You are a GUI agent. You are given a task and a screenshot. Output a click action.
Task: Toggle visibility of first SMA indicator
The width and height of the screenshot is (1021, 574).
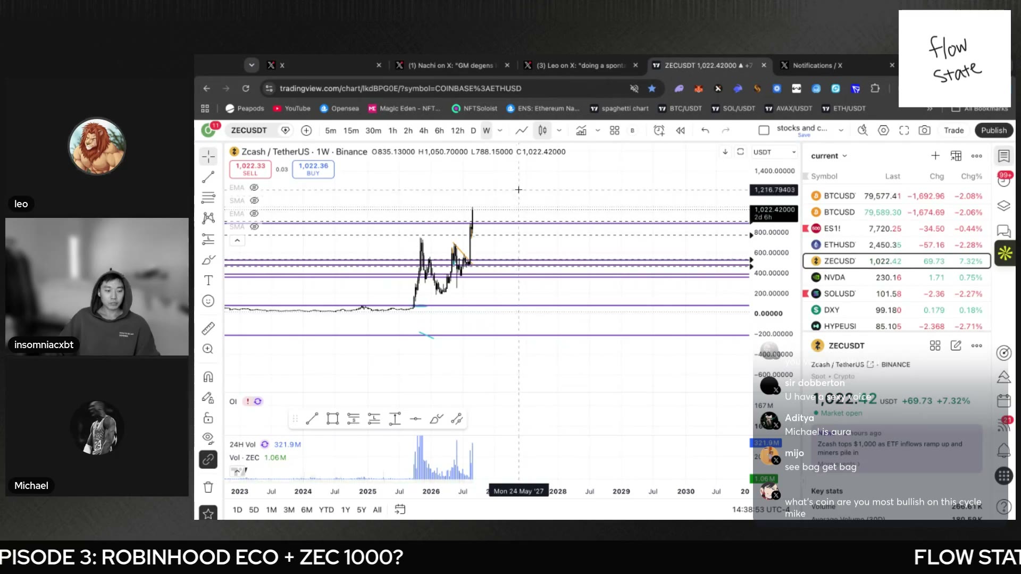coord(254,200)
